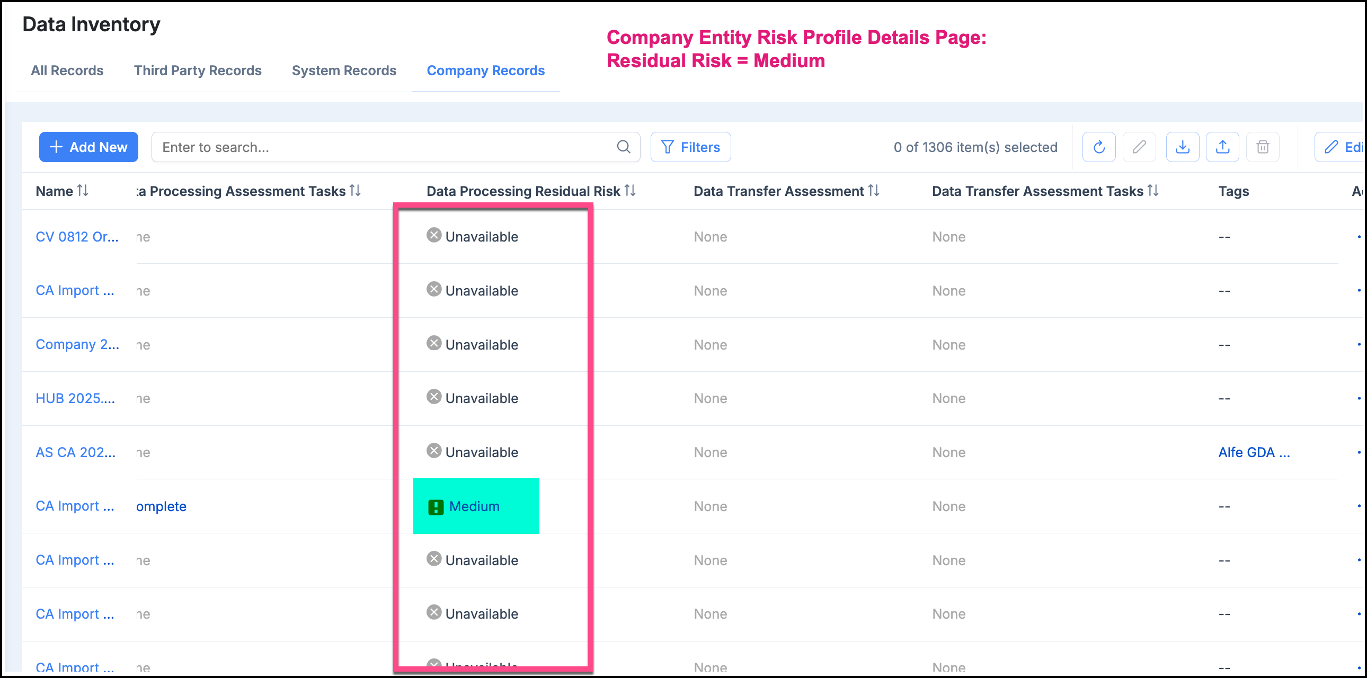1367x678 pixels.
Task: Open the HUB 2025.... record link
Action: pos(75,398)
